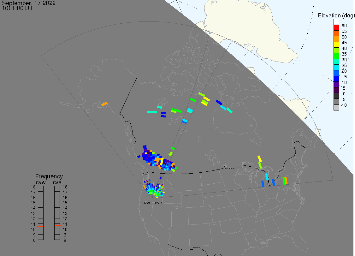Click the "20" label in the elevation legend
This screenshot has height=256, width=355.
(344, 71)
